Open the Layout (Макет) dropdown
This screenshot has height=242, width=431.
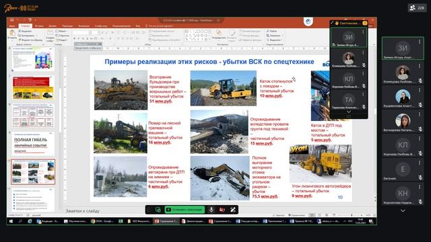(x=62, y=31)
